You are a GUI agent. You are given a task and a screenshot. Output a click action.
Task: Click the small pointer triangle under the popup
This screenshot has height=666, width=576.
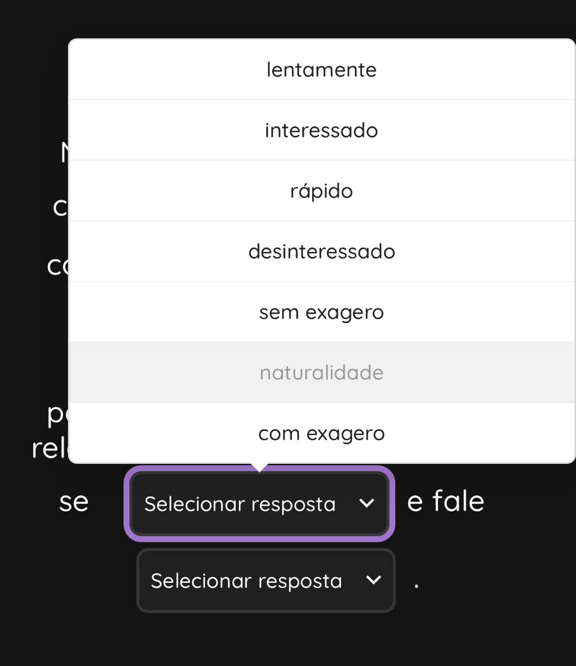coord(260,468)
